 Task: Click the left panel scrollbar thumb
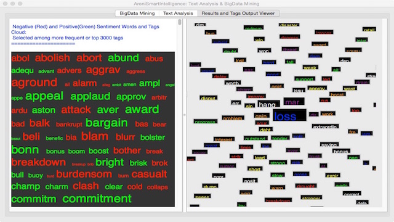[180, 22]
